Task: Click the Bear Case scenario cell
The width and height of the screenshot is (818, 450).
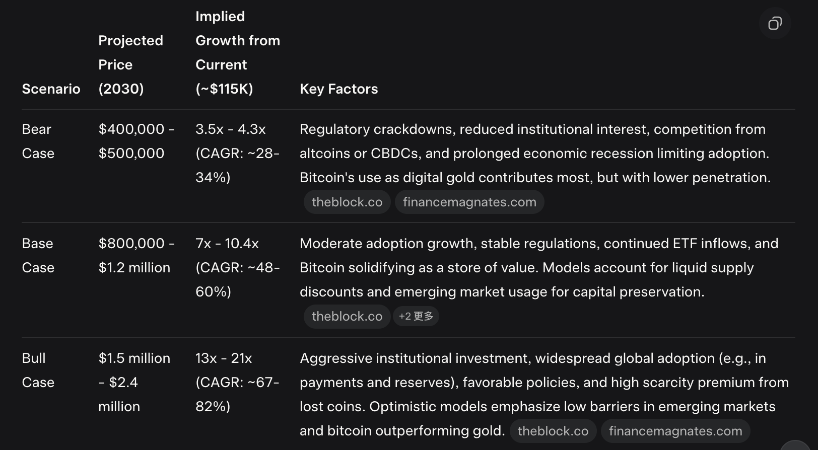Action: (x=38, y=141)
